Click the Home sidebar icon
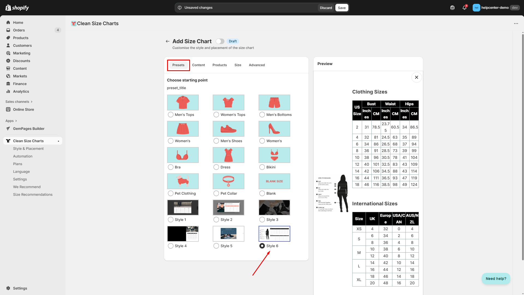Screen dimensions: 524x295 pyautogui.click(x=8, y=22)
